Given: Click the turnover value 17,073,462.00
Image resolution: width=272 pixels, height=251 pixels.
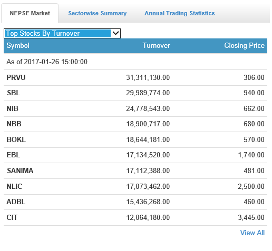Looking at the screenshot, I should tap(148, 186).
